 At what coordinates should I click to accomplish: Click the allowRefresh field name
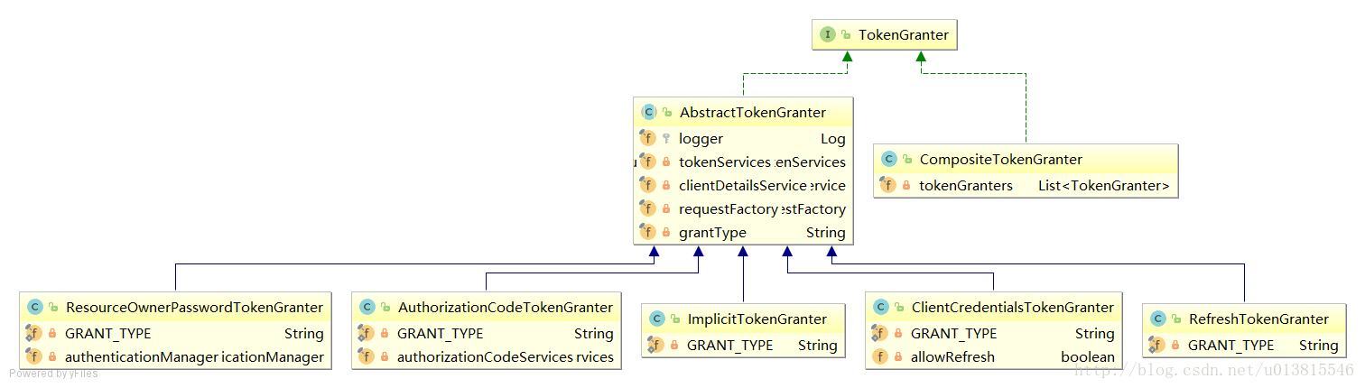(952, 357)
